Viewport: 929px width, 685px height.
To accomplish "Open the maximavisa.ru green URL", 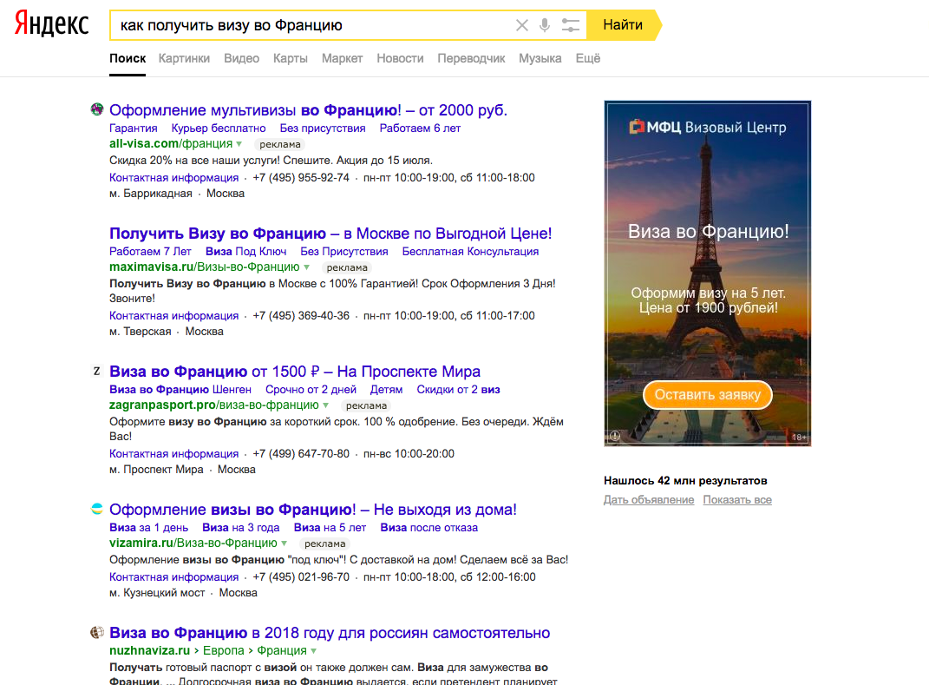I will pyautogui.click(x=205, y=267).
